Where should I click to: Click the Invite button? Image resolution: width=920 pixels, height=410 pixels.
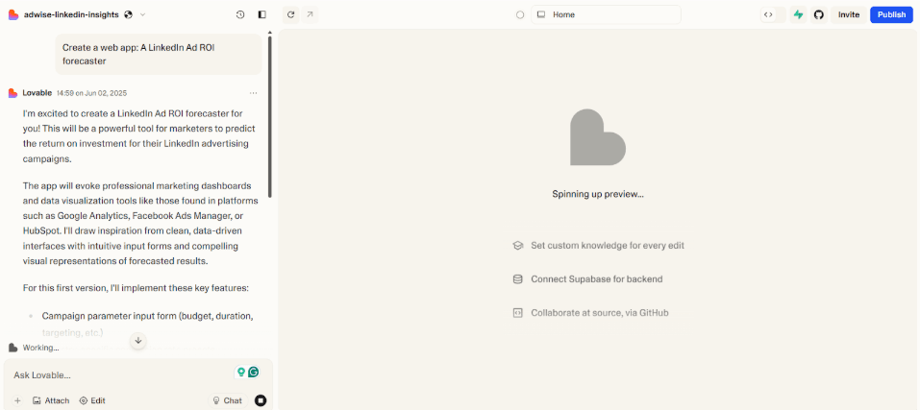pyautogui.click(x=849, y=14)
